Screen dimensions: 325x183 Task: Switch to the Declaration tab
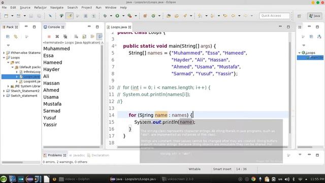coord(98,155)
